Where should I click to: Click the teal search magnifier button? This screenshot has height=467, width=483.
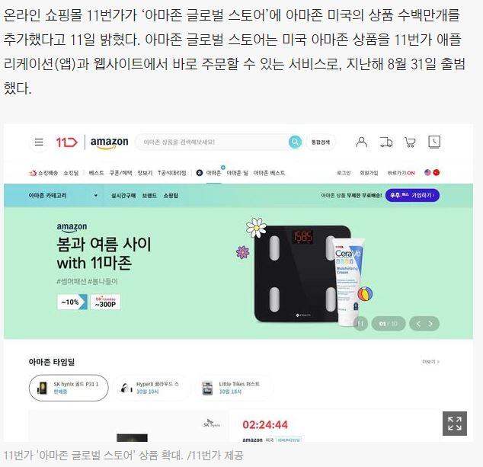(x=295, y=142)
